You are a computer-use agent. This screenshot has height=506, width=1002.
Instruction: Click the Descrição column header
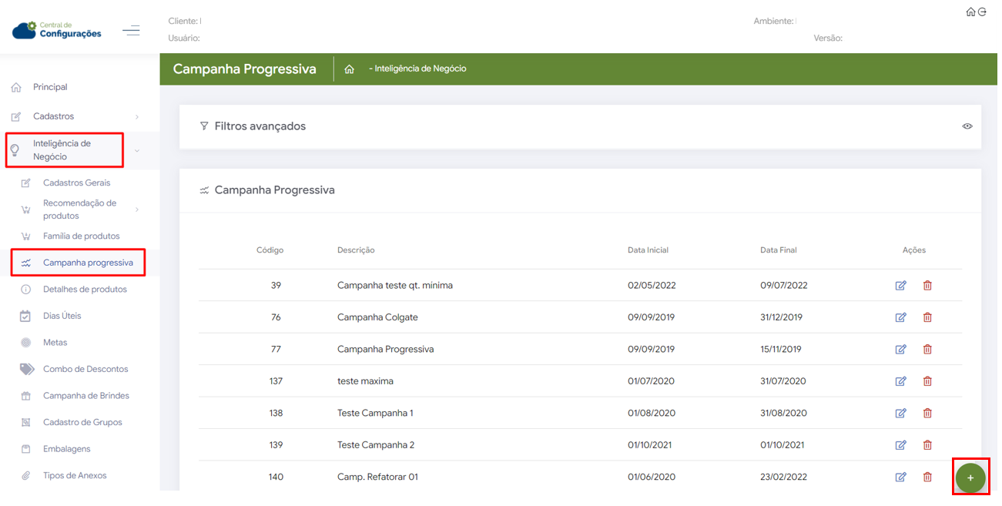(x=356, y=250)
